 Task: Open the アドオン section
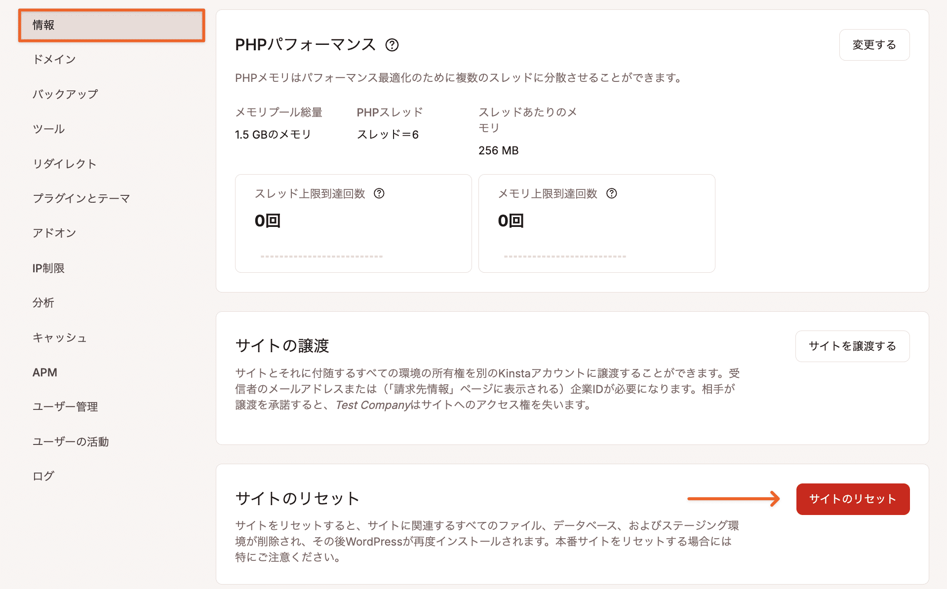point(54,233)
